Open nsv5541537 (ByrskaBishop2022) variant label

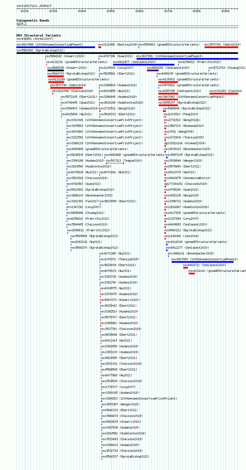(125, 456)
